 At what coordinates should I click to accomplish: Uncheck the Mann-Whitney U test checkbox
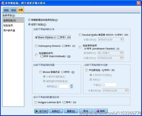tap(36, 37)
